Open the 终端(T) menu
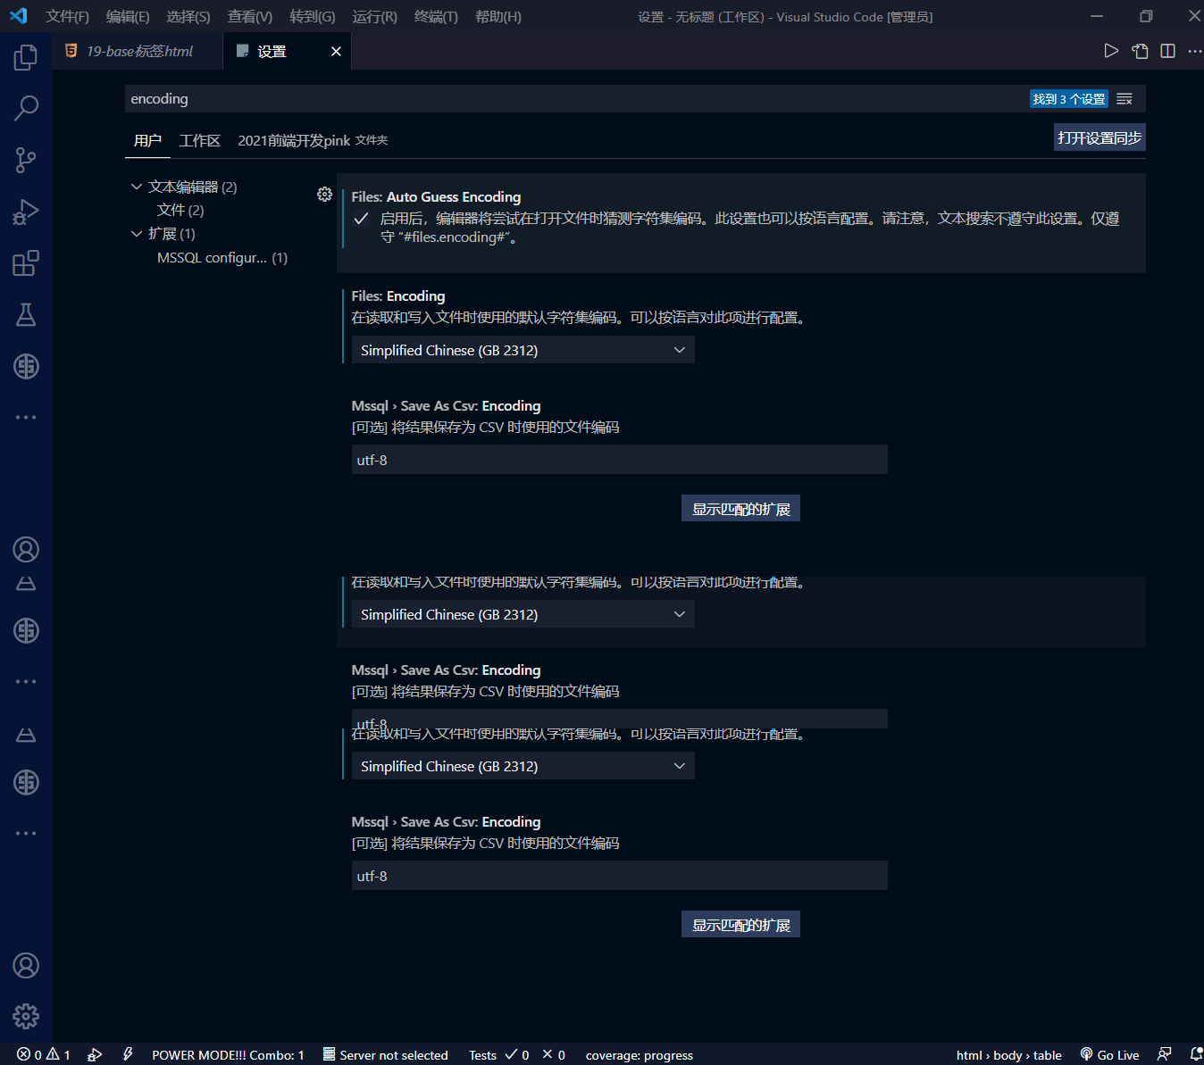The height and width of the screenshot is (1065, 1204). pos(436,17)
